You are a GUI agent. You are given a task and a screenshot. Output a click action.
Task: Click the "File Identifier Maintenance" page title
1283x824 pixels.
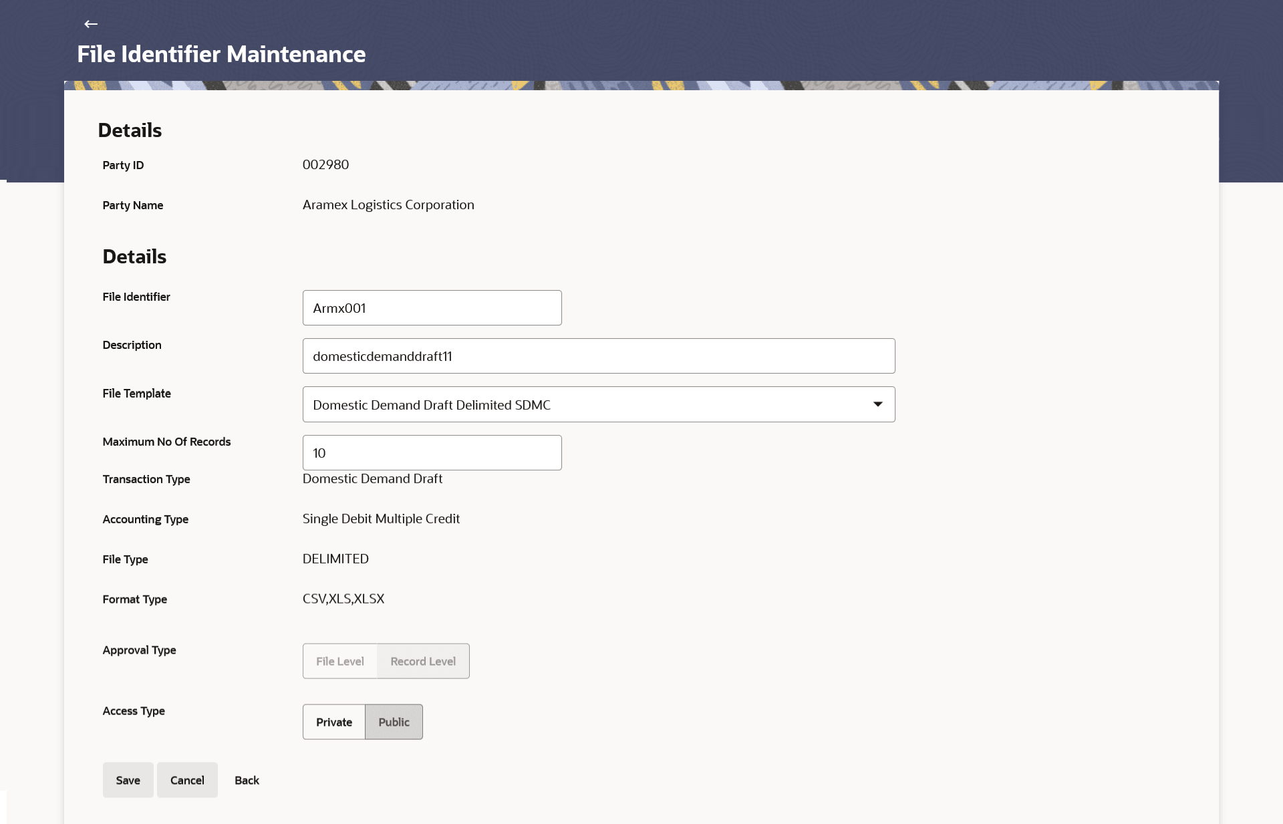[221, 54]
